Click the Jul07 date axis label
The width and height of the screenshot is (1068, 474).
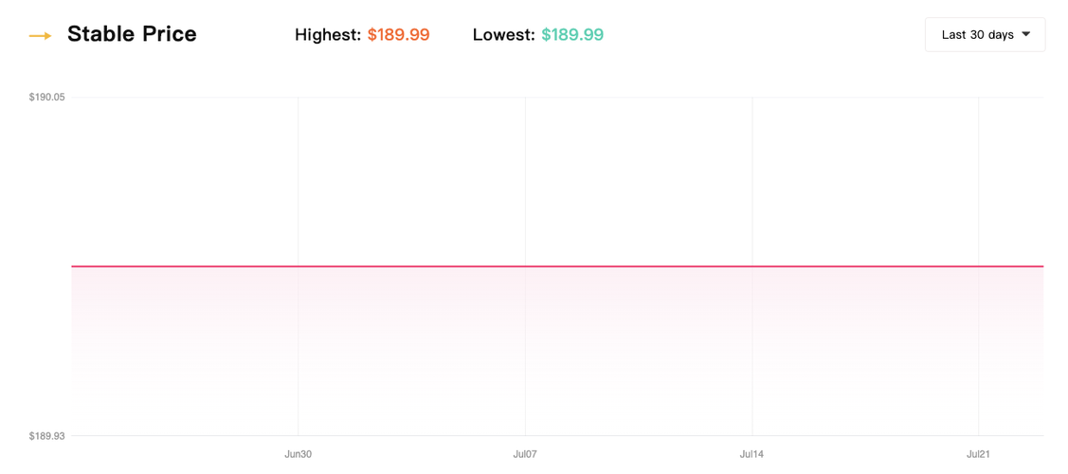point(525,454)
